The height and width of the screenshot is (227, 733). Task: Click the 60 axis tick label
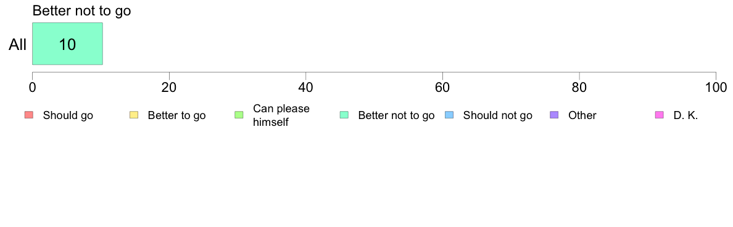pyautogui.click(x=442, y=88)
